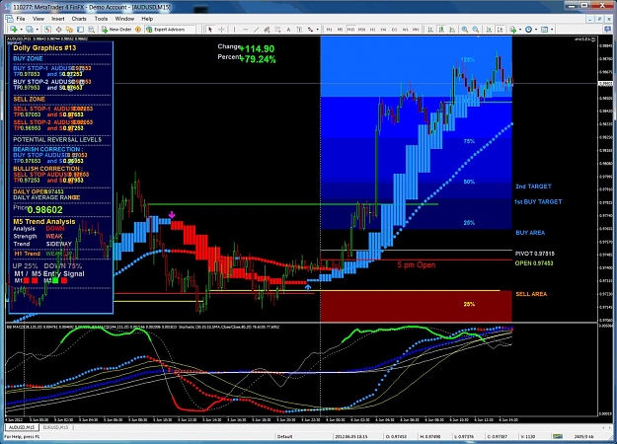Switch chart to W1 timeframe
Viewport: 617px width, 444px height.
click(x=405, y=30)
